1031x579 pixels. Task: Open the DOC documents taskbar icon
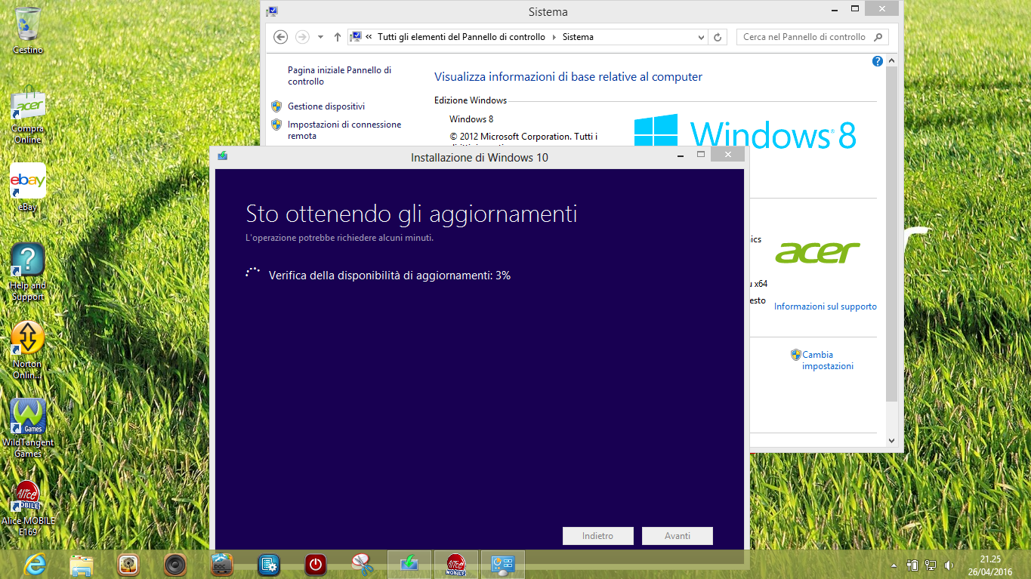222,564
